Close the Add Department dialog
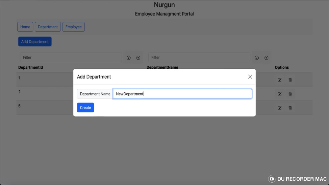 tap(250, 77)
